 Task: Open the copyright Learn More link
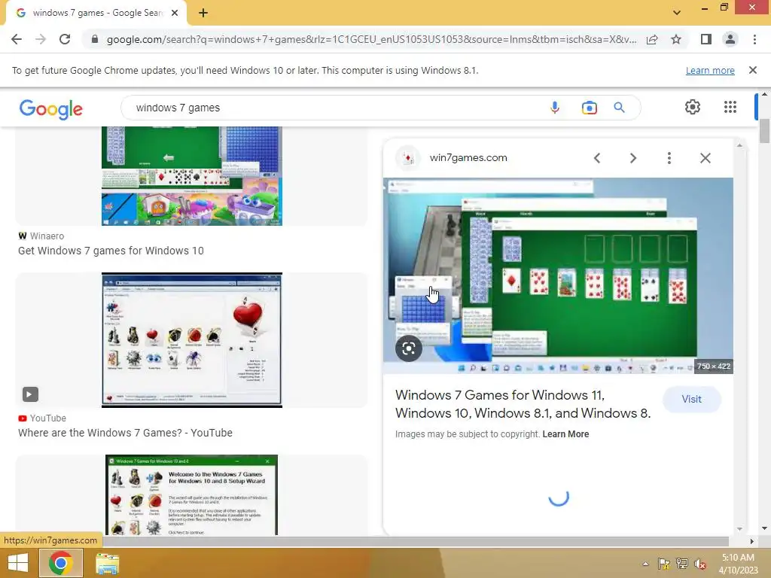pyautogui.click(x=565, y=434)
